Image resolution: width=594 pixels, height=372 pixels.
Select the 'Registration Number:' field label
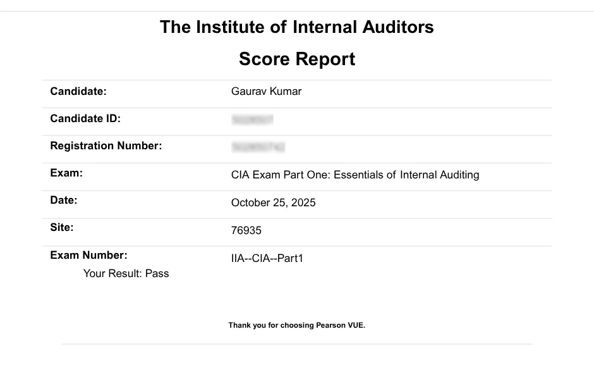[x=106, y=146]
